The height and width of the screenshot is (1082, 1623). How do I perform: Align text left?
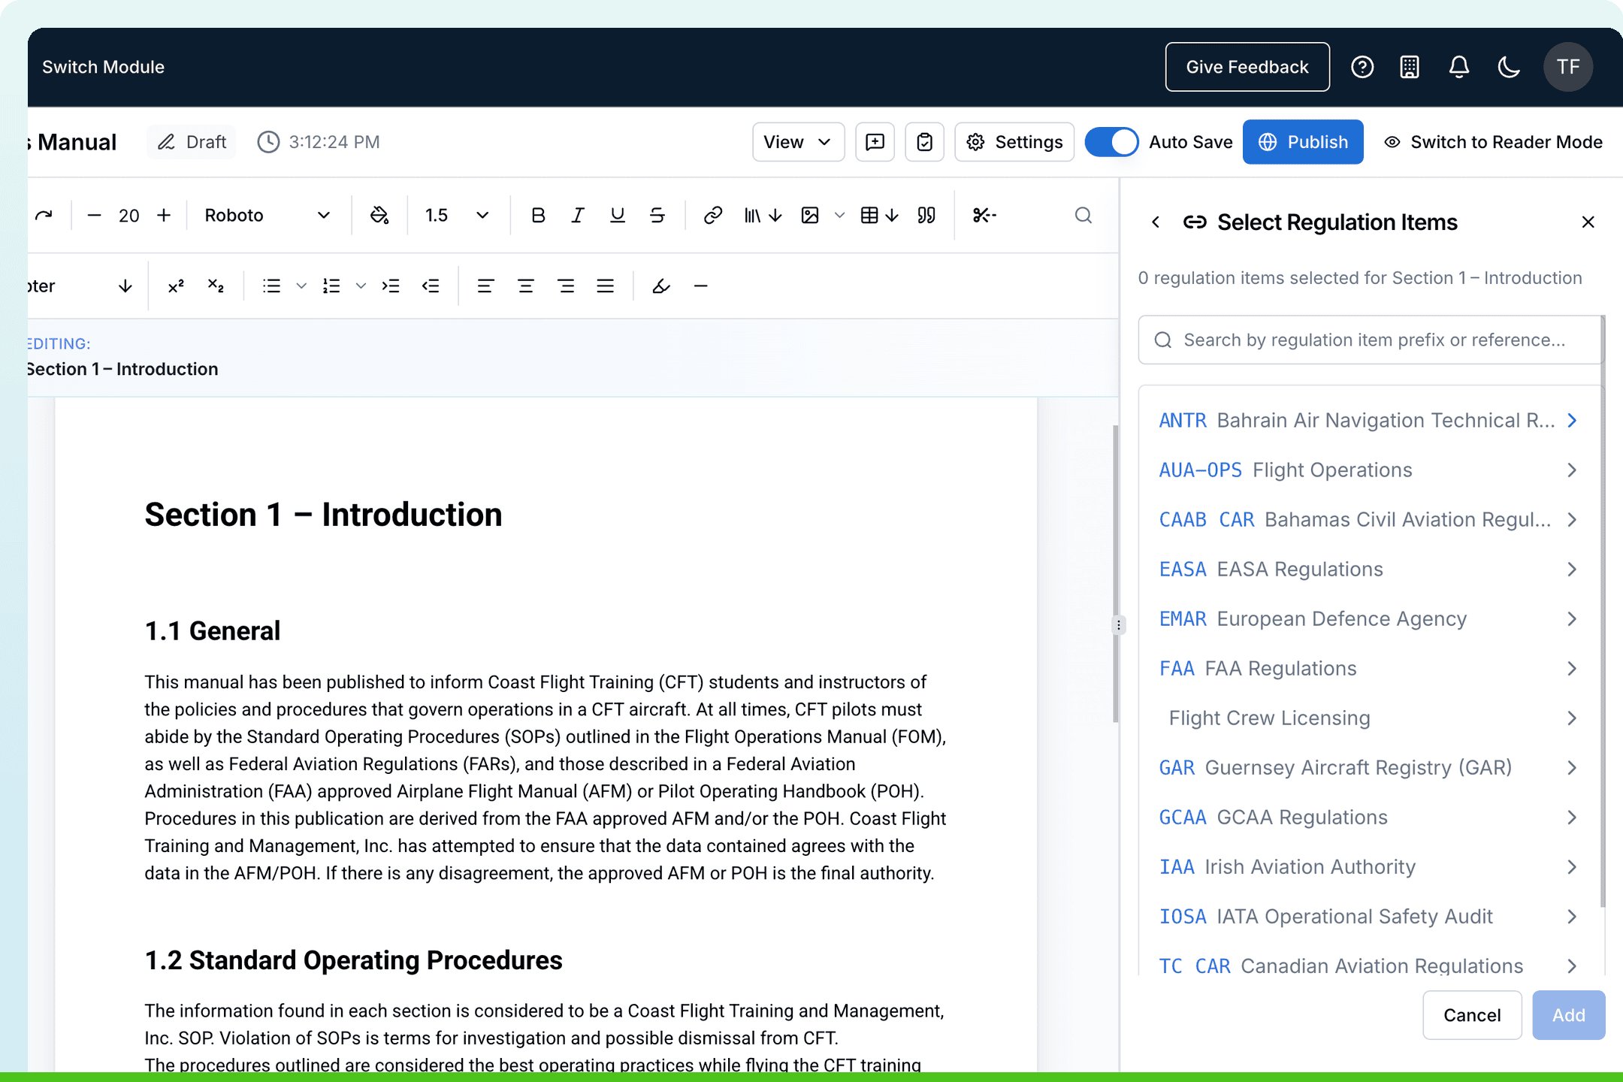tap(485, 286)
